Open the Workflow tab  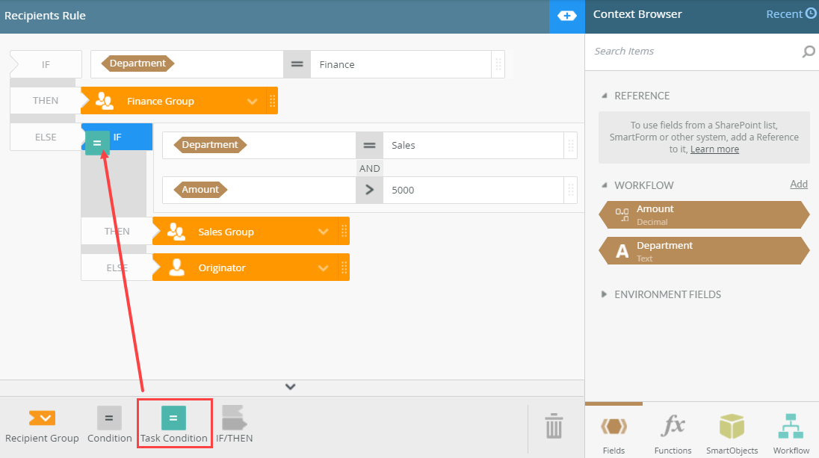pyautogui.click(x=791, y=432)
